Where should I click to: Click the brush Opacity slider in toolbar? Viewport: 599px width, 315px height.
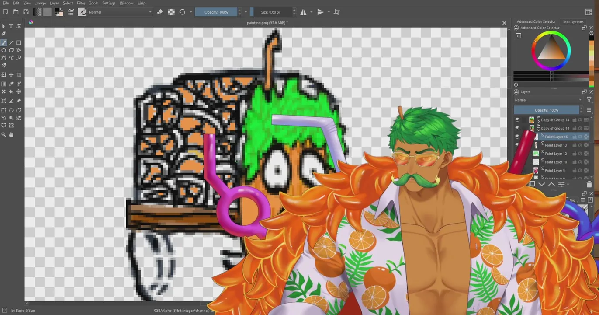click(x=217, y=12)
